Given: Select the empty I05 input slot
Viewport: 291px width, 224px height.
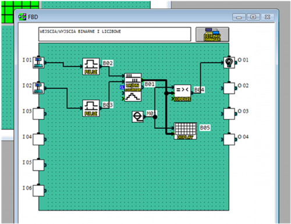Looking at the screenshot, I should point(38,165).
